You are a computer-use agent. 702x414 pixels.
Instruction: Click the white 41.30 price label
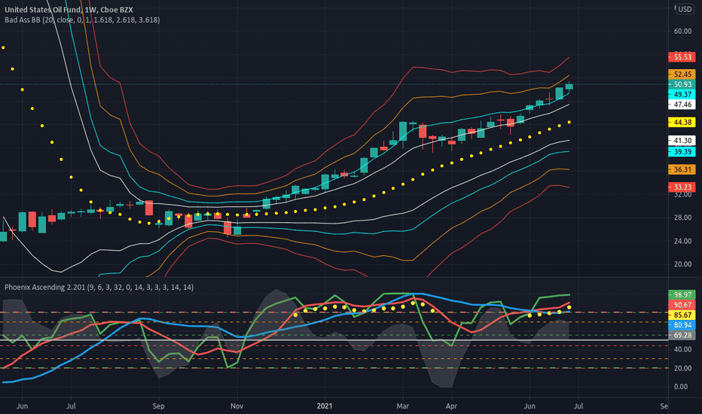pos(682,141)
